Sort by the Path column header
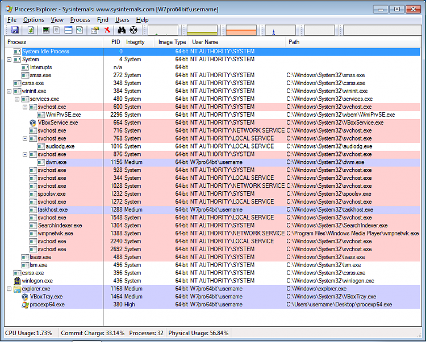This screenshot has width=426, height=342. [x=353, y=42]
